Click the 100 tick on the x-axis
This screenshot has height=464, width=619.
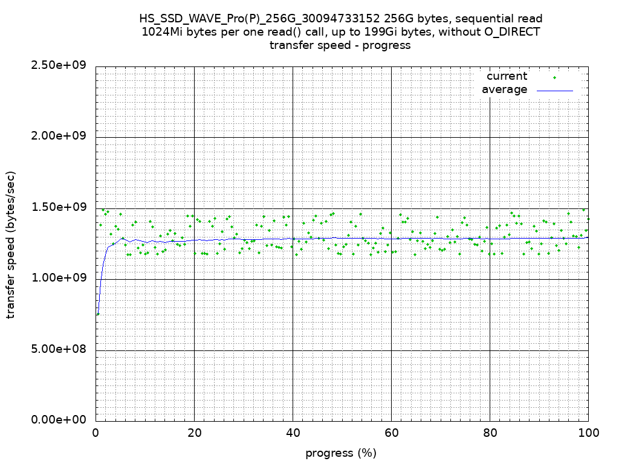[588, 433]
